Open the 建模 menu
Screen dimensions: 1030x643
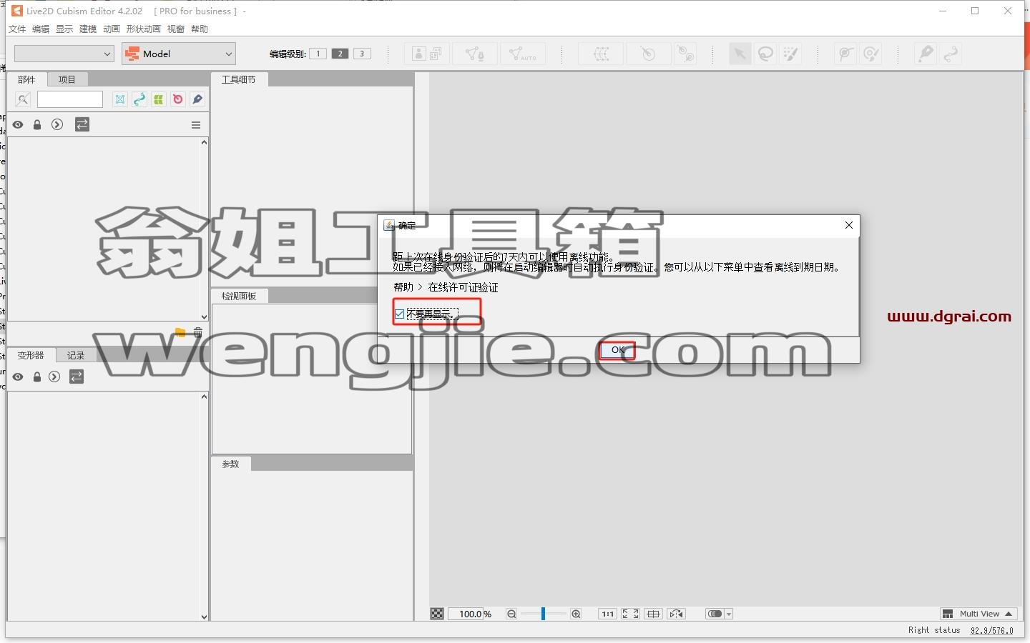coord(88,29)
